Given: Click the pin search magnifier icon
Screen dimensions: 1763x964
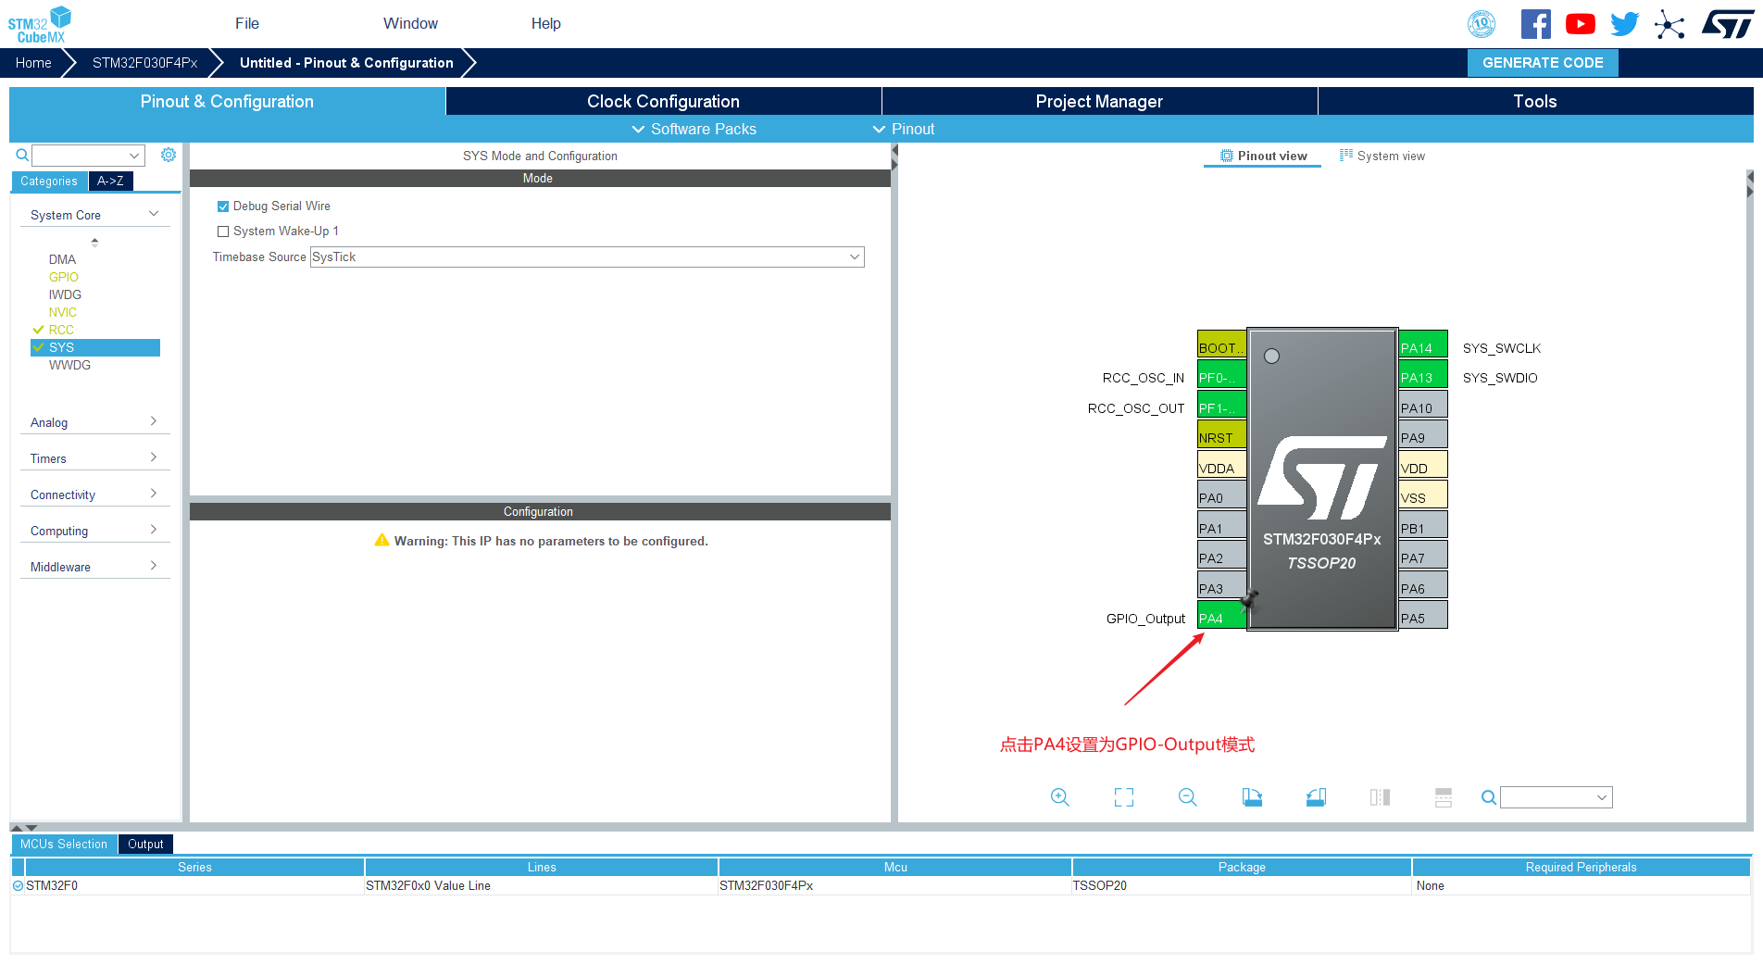Looking at the screenshot, I should (x=1488, y=797).
